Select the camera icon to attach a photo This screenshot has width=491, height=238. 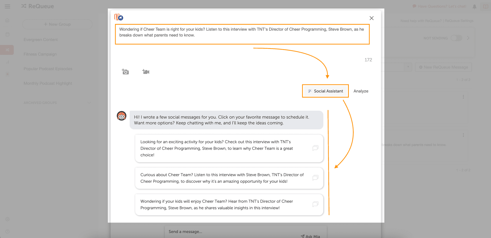[x=125, y=72]
